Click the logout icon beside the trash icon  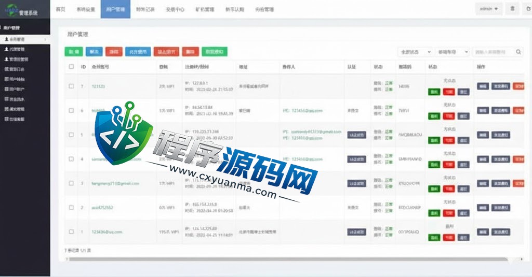click(528, 9)
